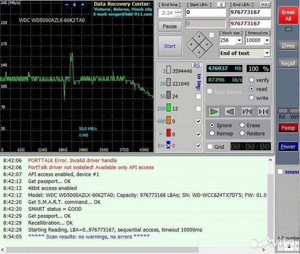Expand the End of test dropdown
Image resolution: width=300 pixels, height=254 pixels.
pos(267,53)
